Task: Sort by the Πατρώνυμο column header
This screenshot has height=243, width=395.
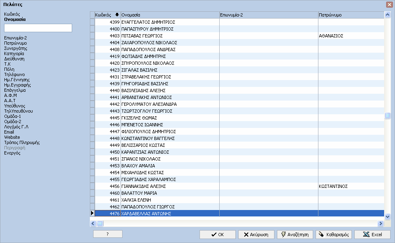Action: [351, 15]
